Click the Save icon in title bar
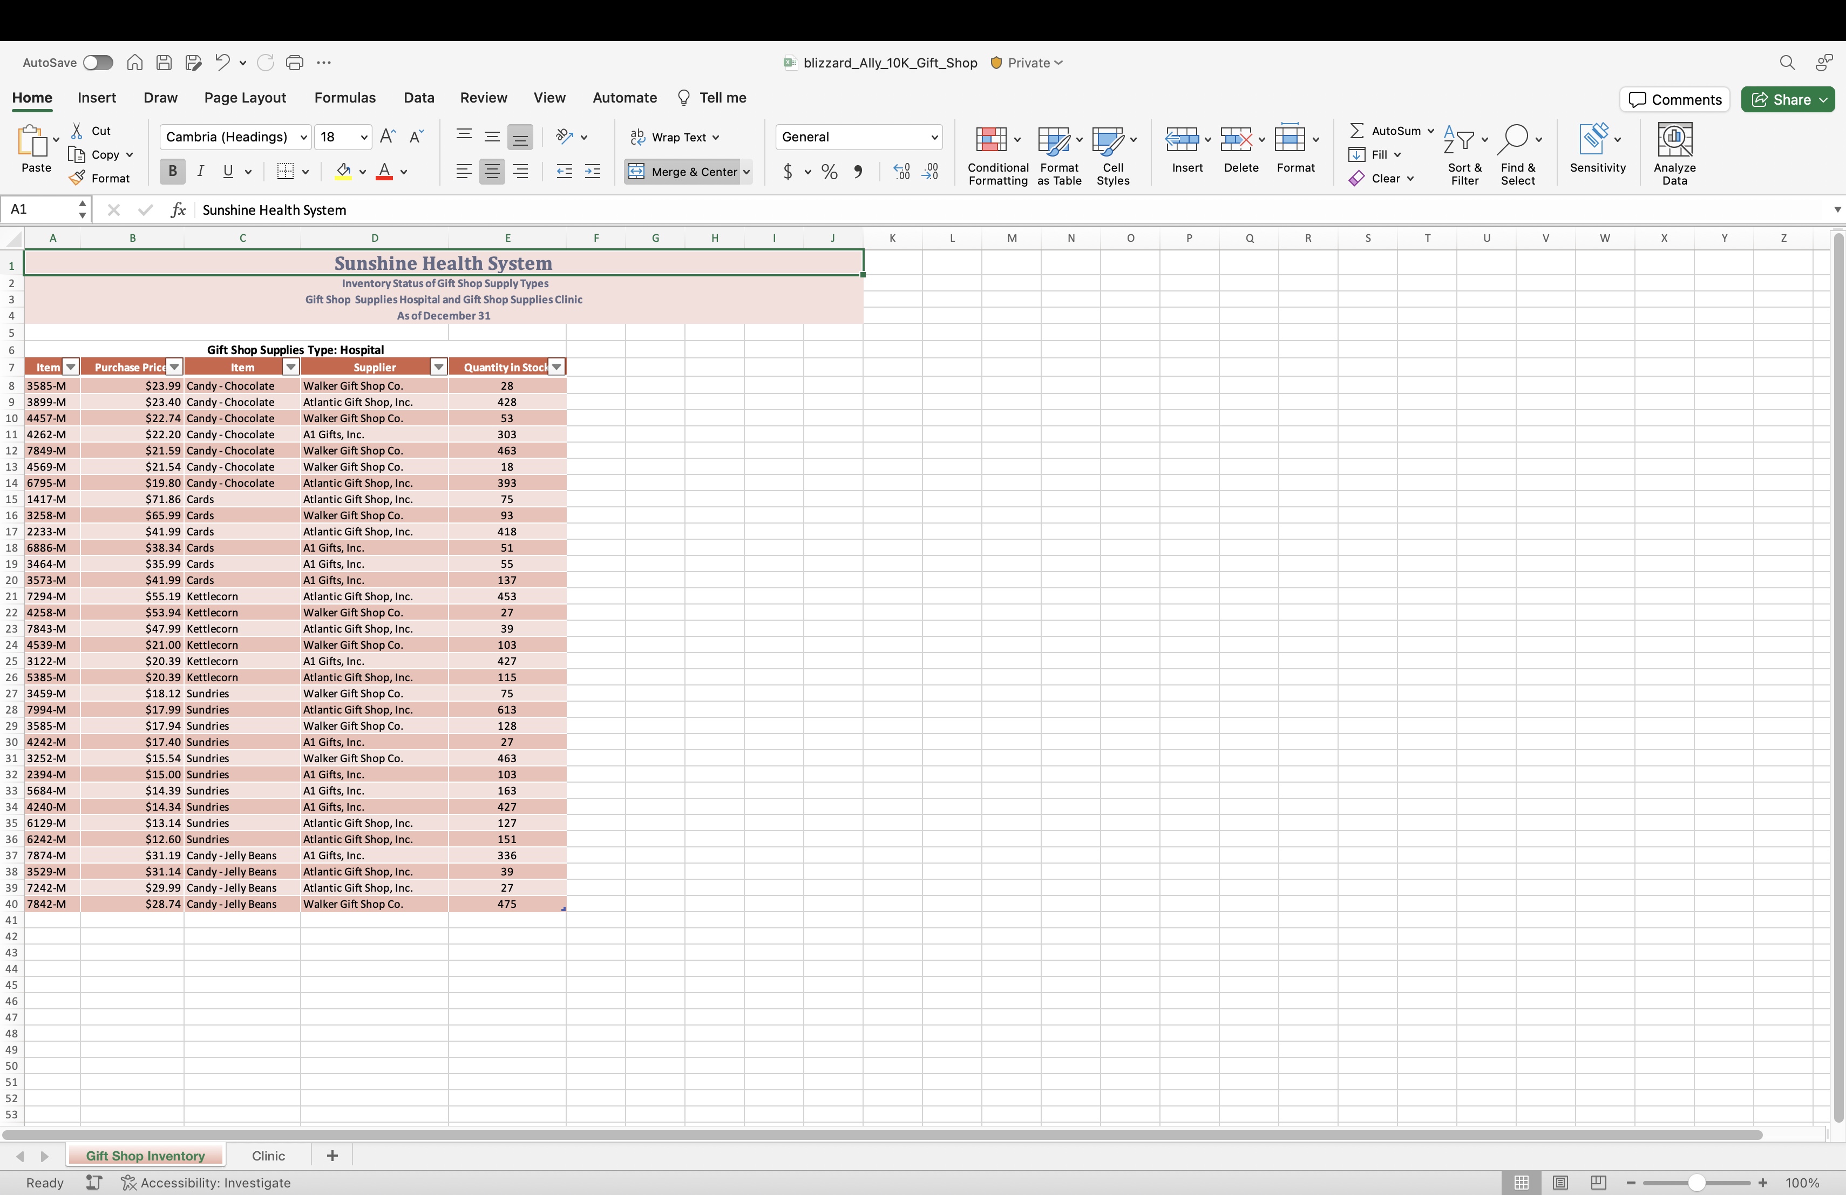Screen dimensions: 1846x1195 pyautogui.click(x=164, y=63)
